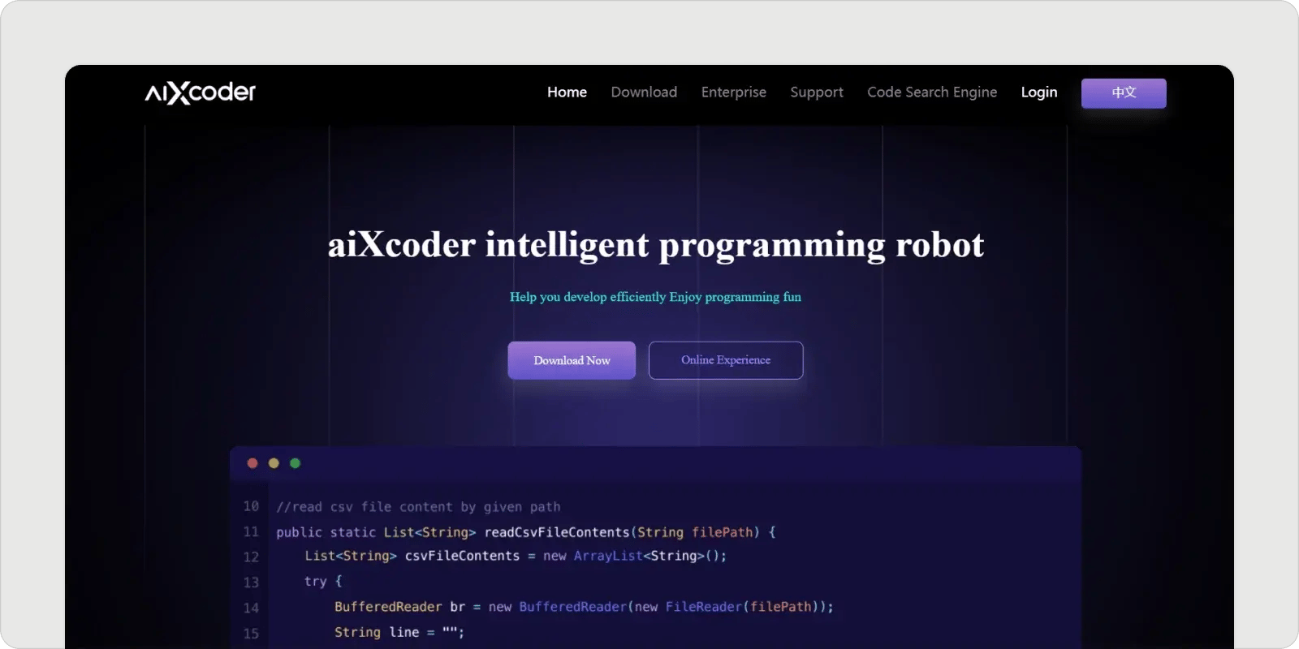
Task: Click the 'public static List<String> readCsvFileContents' line
Action: pos(526,532)
